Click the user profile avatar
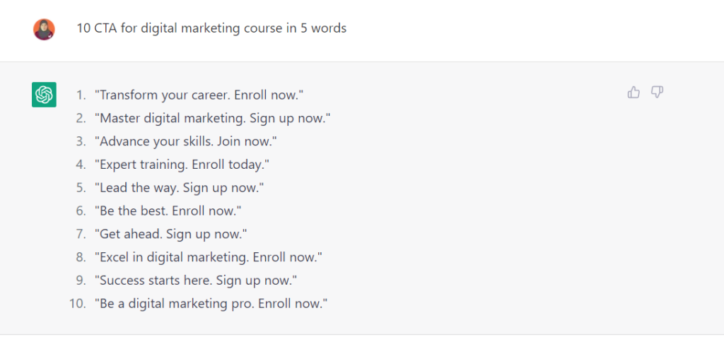The image size is (724, 337). tap(44, 29)
